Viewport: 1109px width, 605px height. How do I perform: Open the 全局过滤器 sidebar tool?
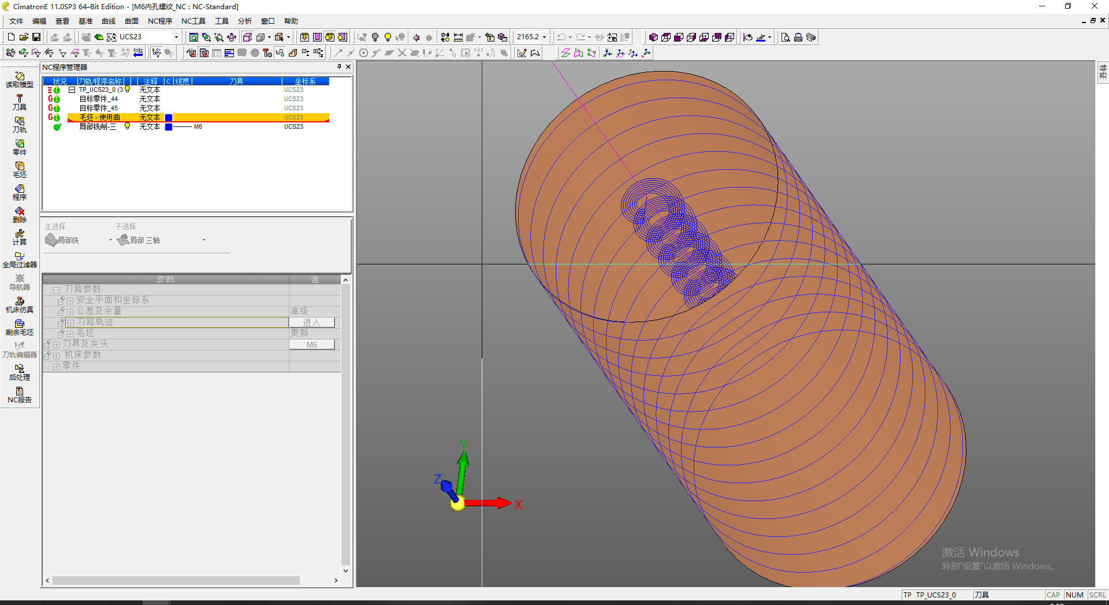tap(20, 260)
